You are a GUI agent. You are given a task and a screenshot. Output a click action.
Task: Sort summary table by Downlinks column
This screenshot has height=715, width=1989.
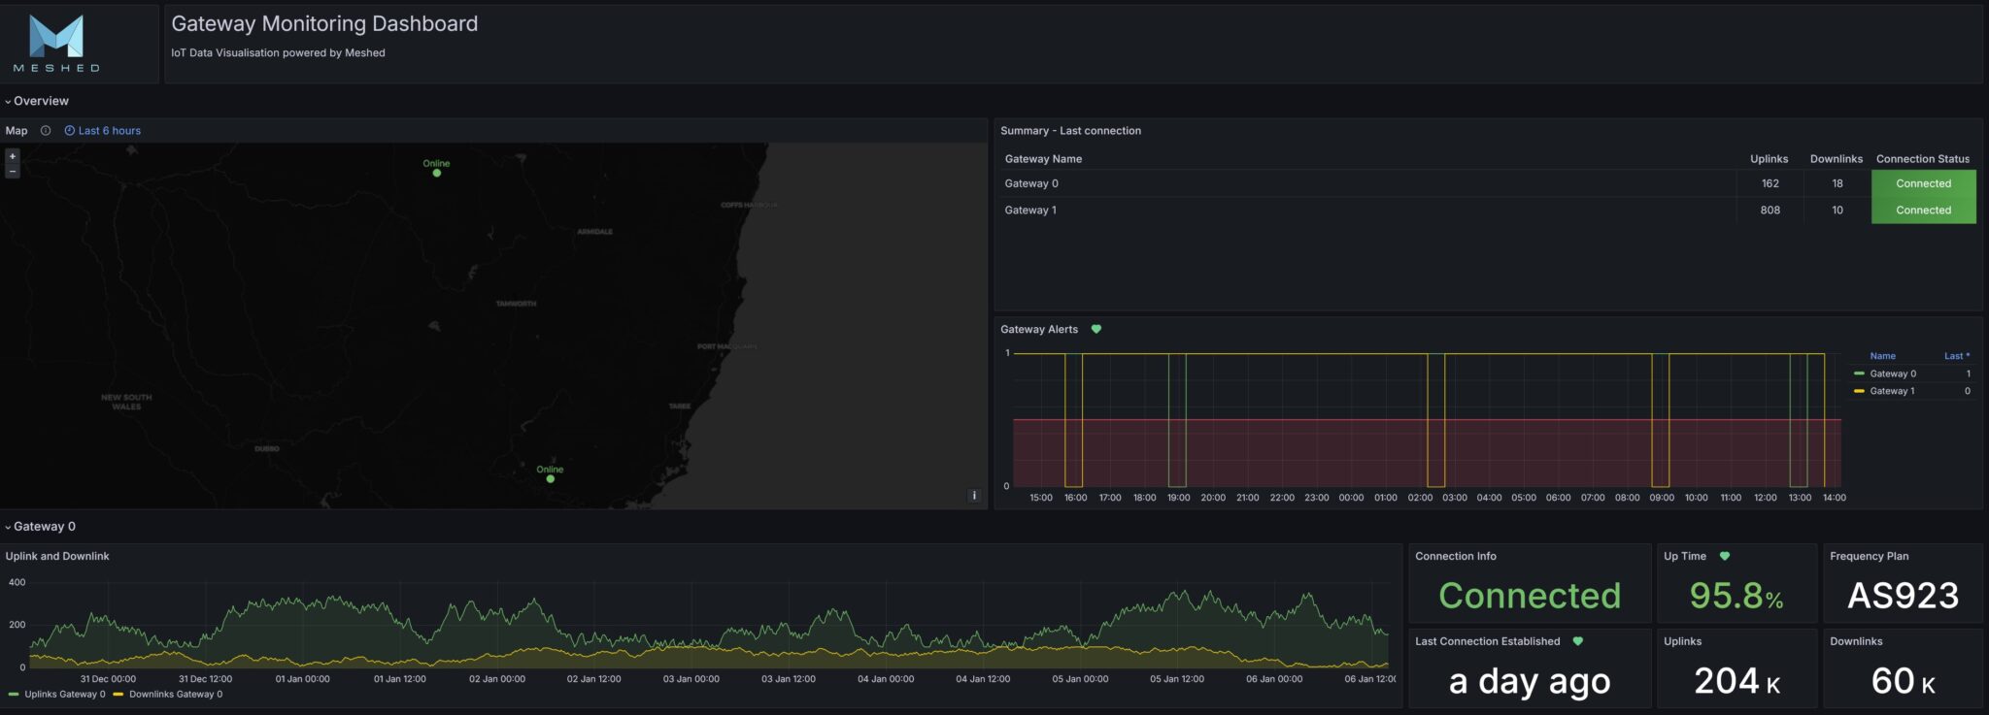1836,159
